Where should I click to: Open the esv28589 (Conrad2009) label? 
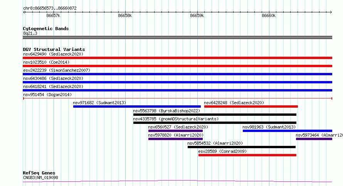coord(222,151)
